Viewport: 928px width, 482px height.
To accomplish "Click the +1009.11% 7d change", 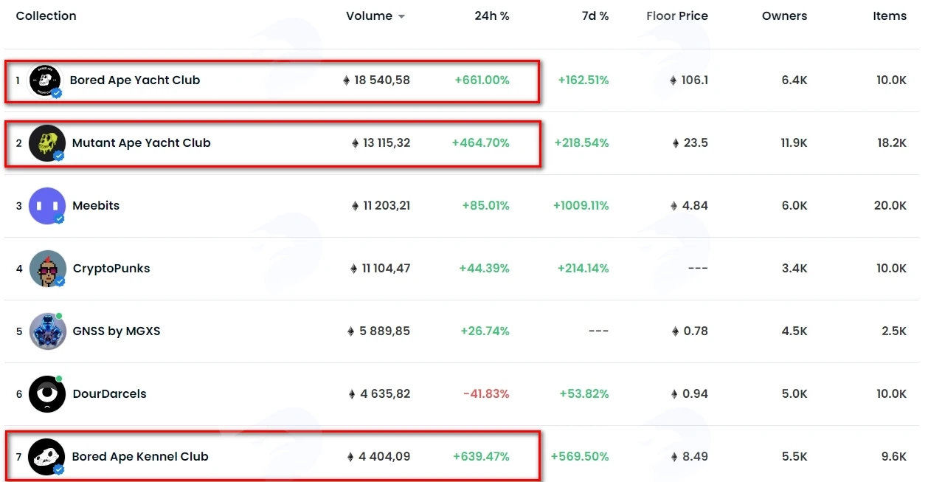I will (x=581, y=206).
